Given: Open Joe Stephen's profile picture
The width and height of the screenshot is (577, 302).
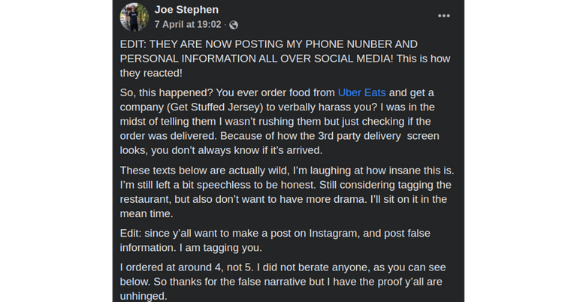Looking at the screenshot, I should (134, 17).
